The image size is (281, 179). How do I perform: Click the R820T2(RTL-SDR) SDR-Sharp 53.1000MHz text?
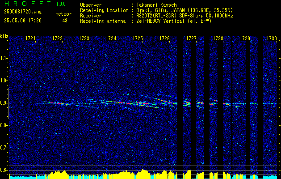point(185,16)
